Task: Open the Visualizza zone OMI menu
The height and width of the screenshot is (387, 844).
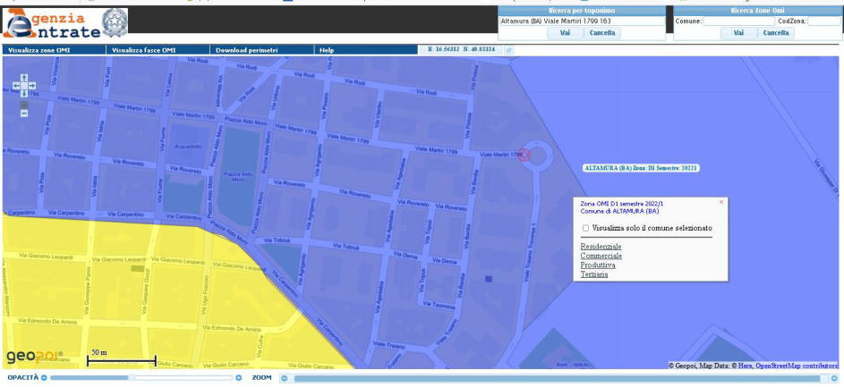Action: (x=39, y=50)
